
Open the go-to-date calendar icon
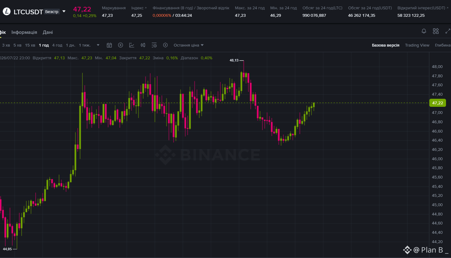click(x=109, y=45)
